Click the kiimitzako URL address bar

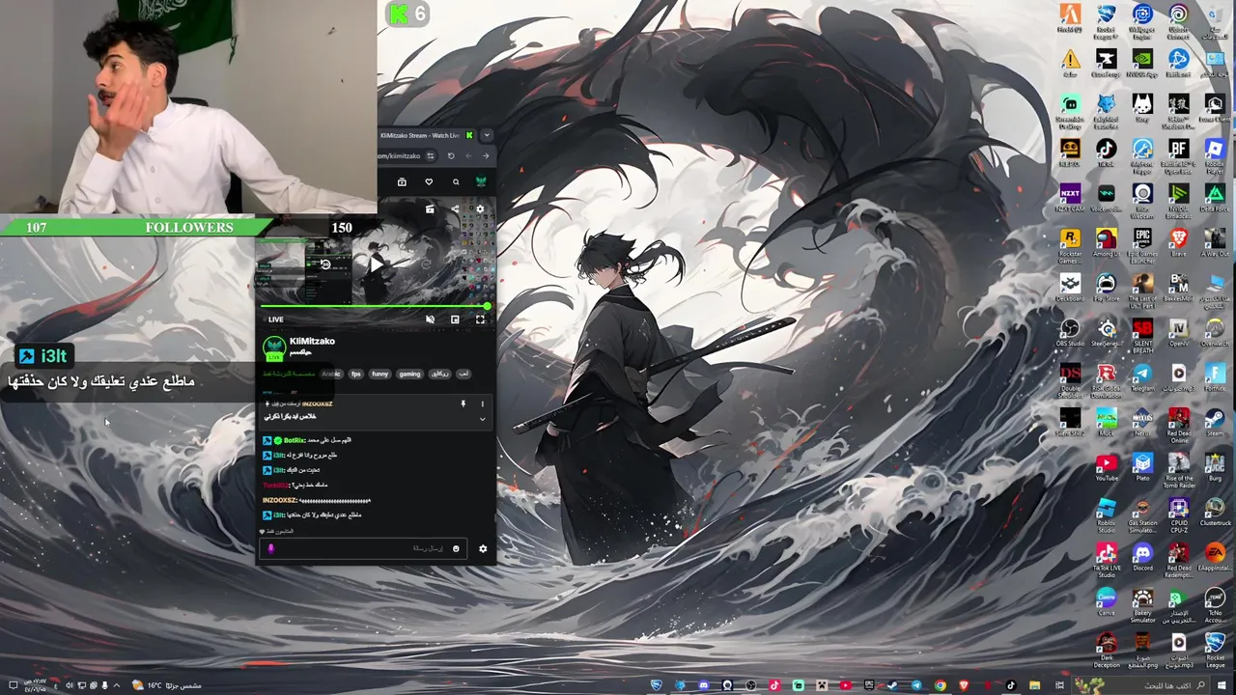tap(401, 155)
